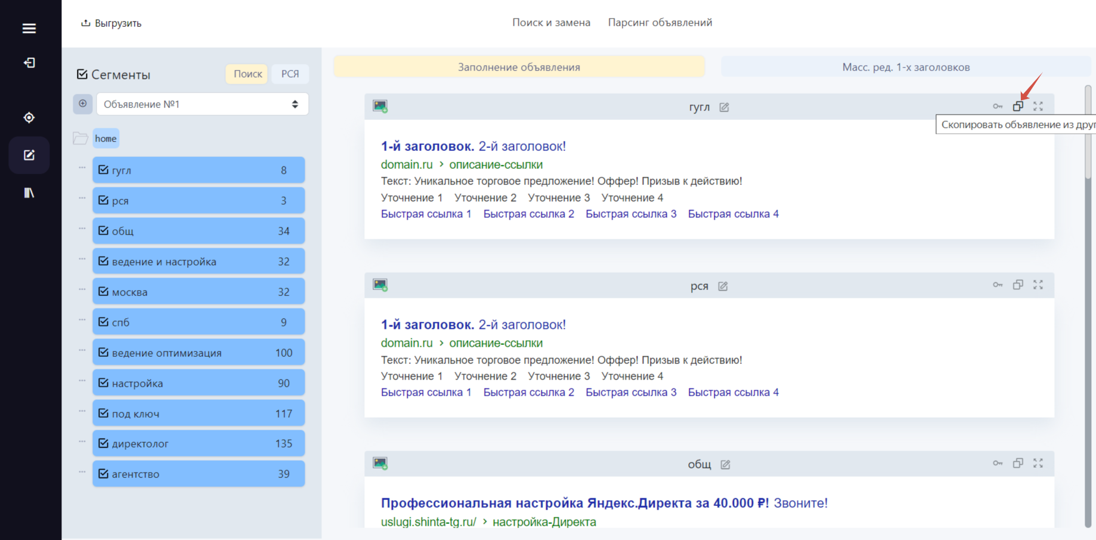Open the Объявление №1 dropdown
Viewport: 1096px width, 540px height.
(202, 104)
